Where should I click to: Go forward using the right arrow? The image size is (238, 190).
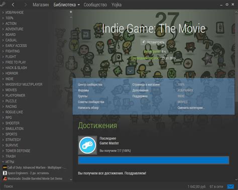25,5
